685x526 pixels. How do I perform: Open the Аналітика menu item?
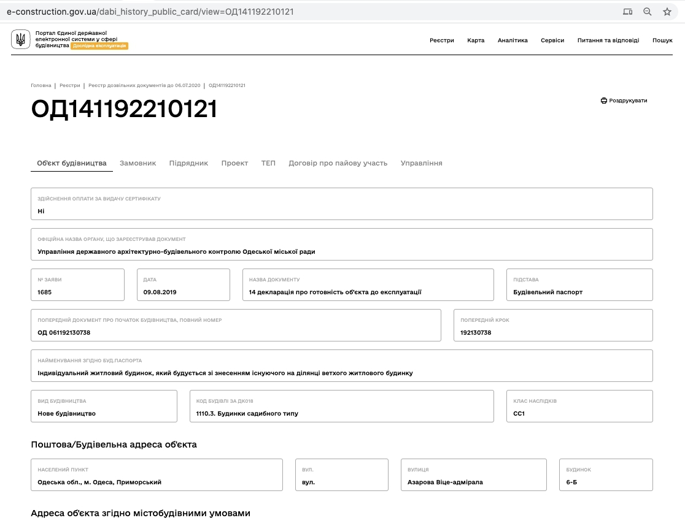(x=513, y=40)
